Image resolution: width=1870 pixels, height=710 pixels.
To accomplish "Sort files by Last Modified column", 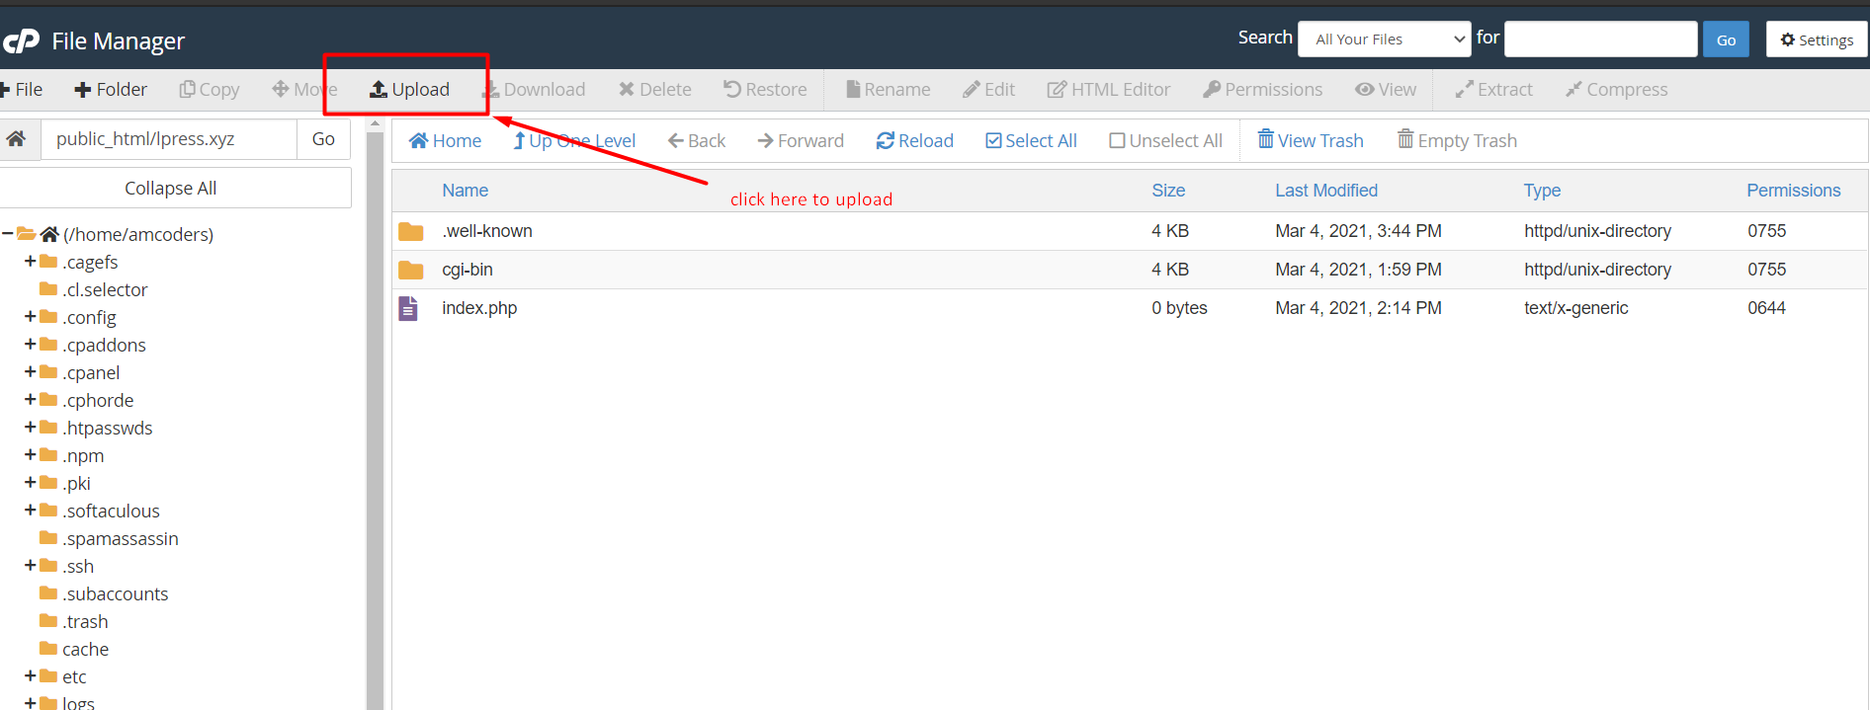I will (x=1325, y=191).
